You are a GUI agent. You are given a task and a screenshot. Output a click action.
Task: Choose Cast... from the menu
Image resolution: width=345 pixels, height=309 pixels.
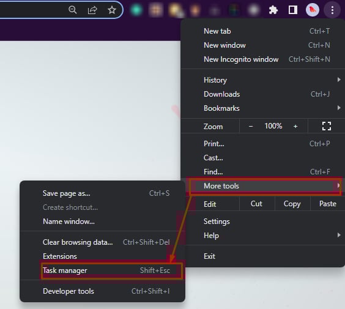263,158
